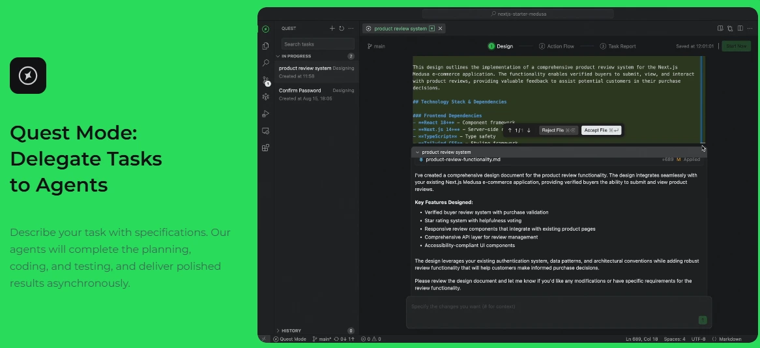Select the Task Report step
The width and height of the screenshot is (760, 348).
pyautogui.click(x=618, y=46)
